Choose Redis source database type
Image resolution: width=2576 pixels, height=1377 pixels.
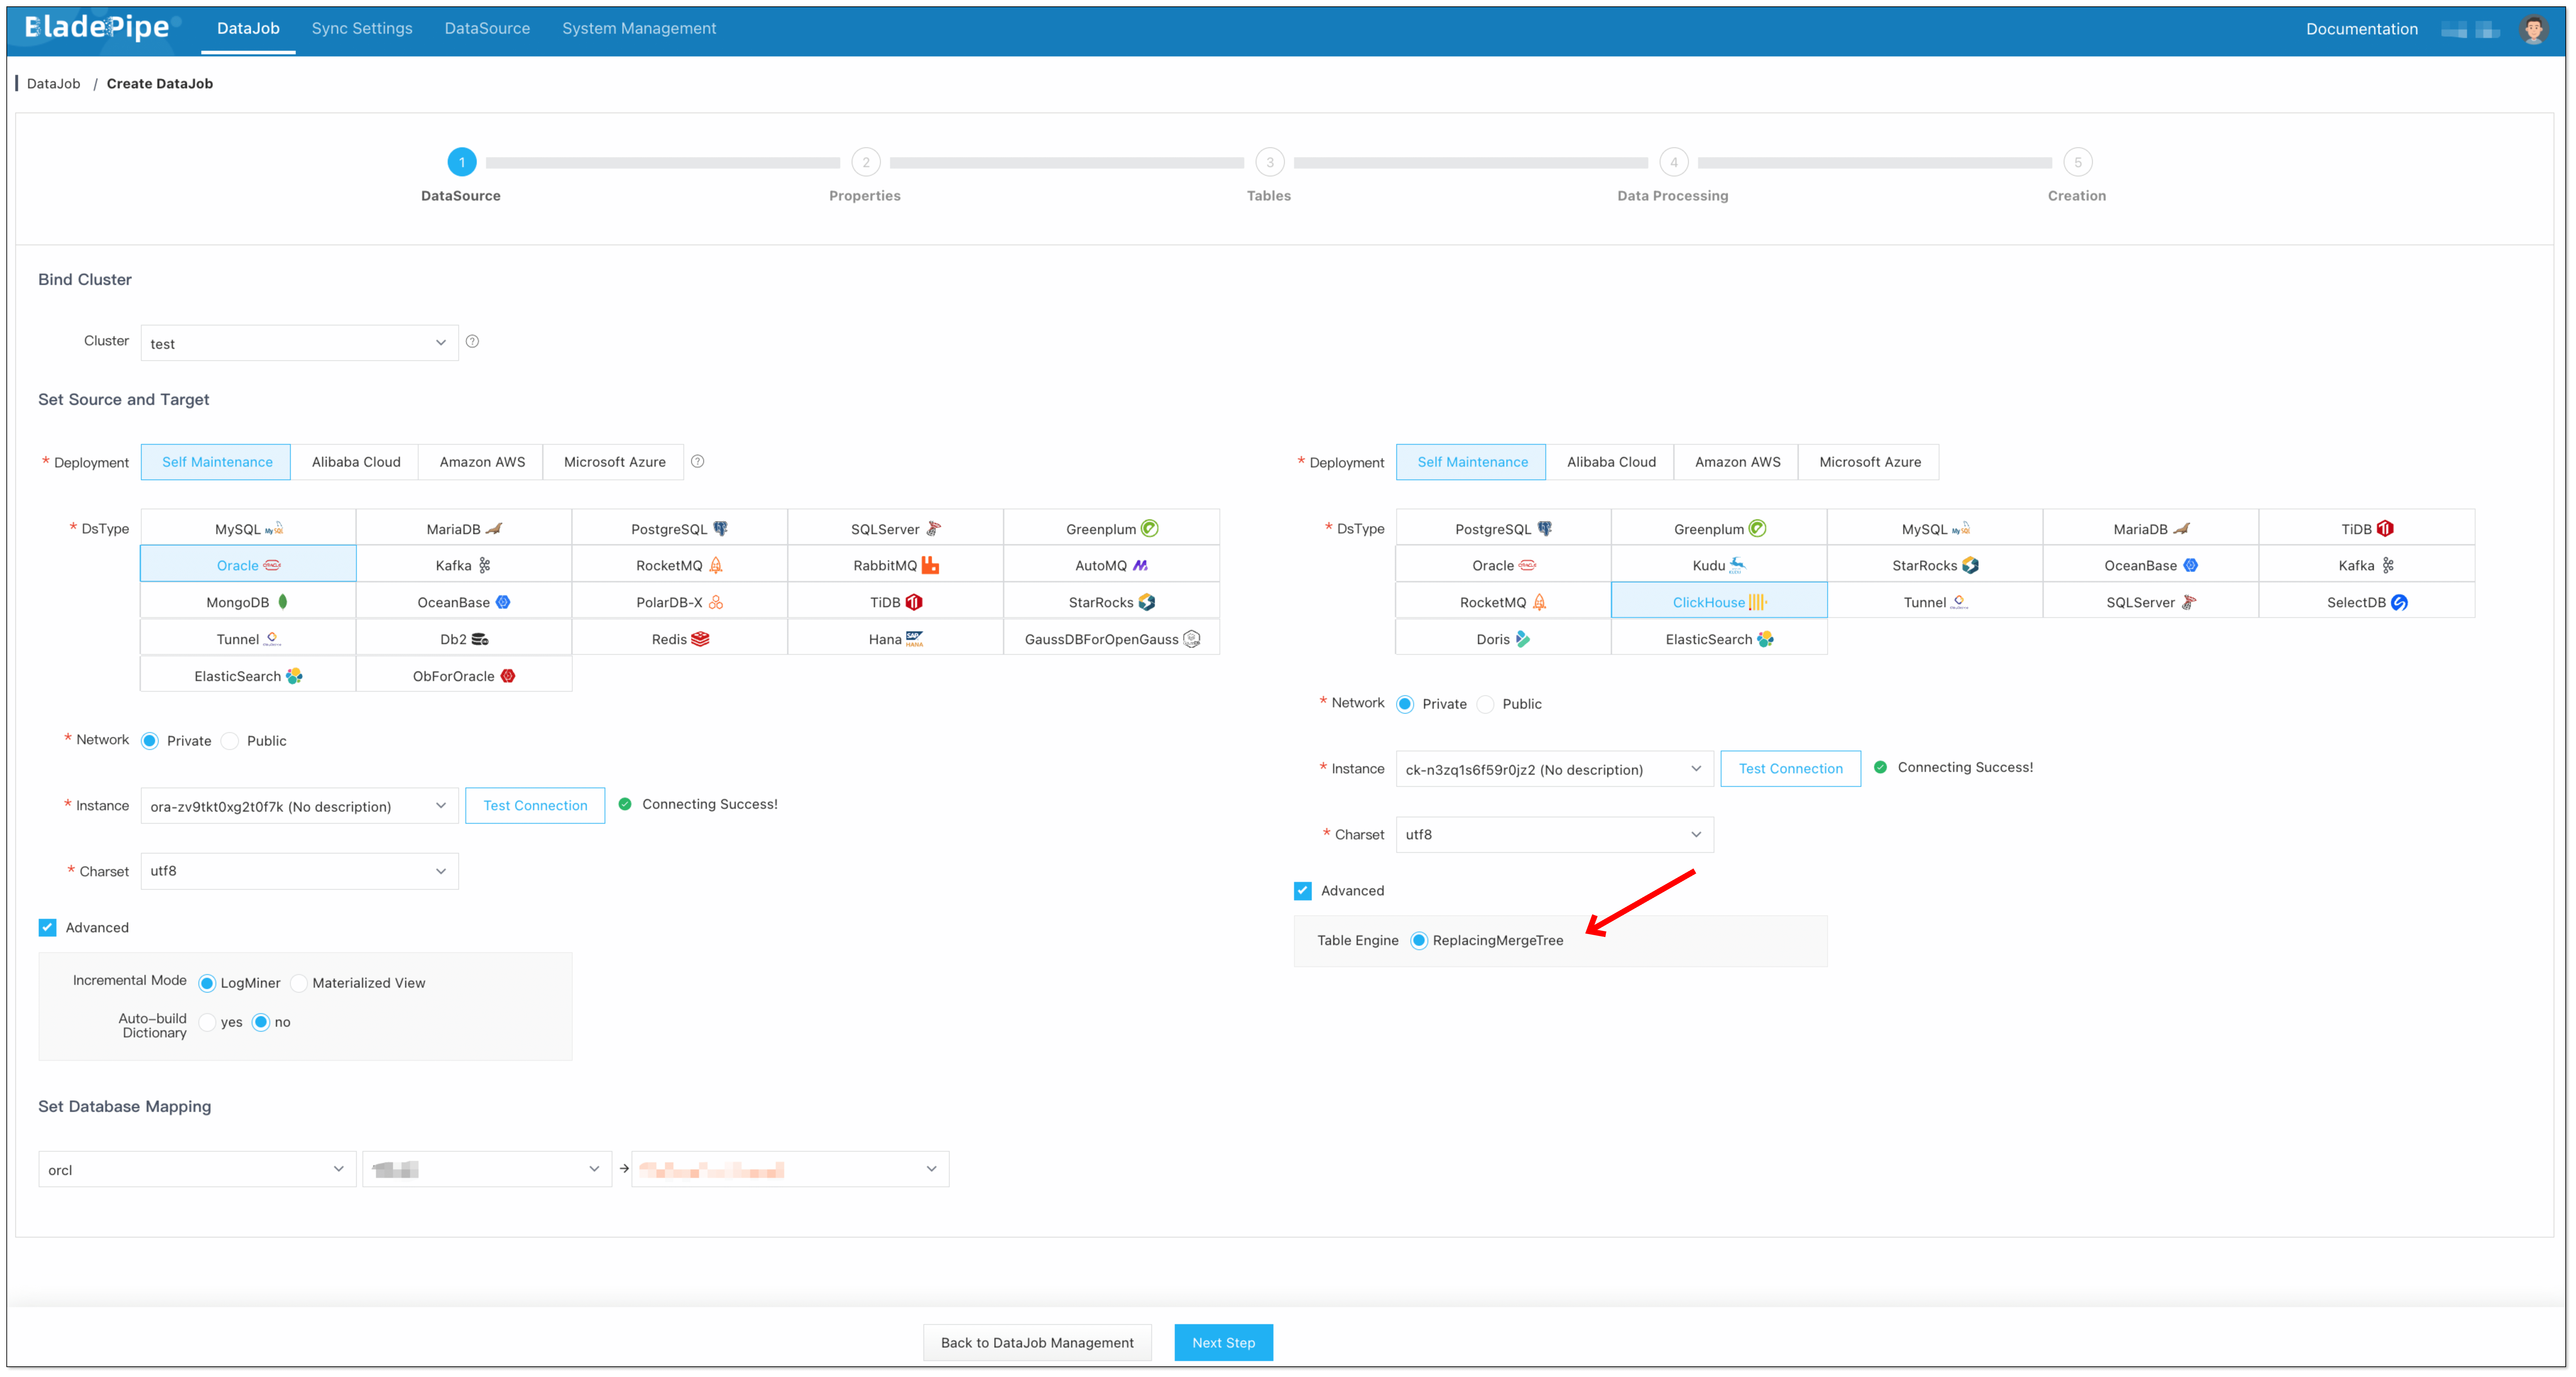point(679,639)
